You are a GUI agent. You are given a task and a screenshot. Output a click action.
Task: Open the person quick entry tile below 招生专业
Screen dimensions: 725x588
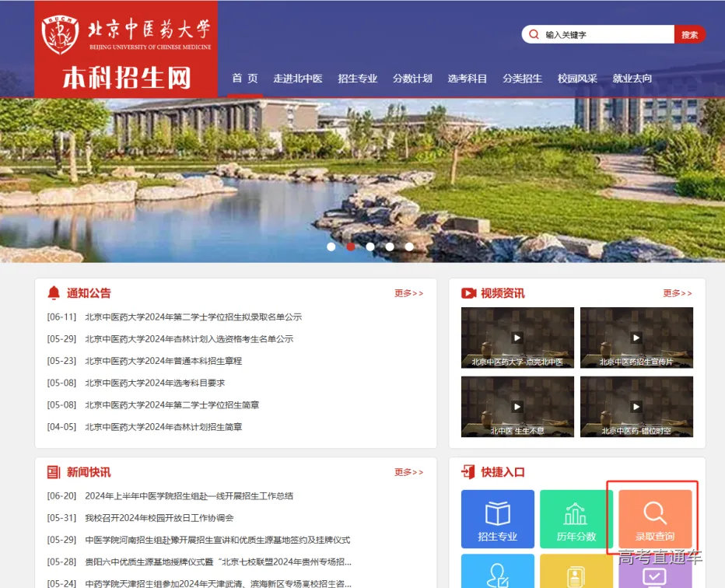pyautogui.click(x=498, y=577)
